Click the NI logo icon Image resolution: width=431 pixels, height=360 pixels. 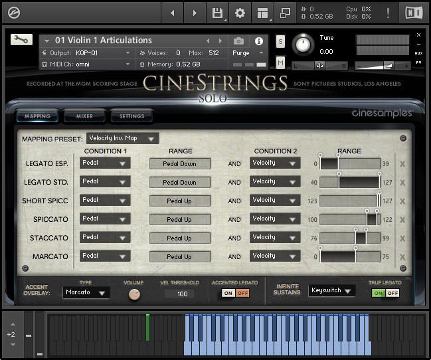pos(414,13)
